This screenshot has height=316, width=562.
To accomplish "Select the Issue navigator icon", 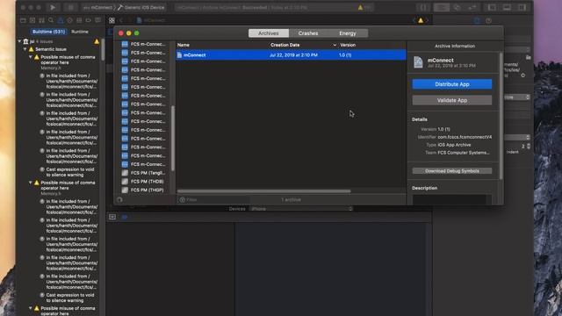I will click(x=61, y=20).
